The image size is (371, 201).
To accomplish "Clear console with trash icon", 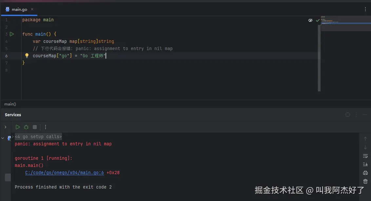I will click(365, 181).
